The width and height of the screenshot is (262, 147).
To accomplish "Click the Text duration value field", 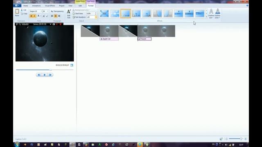I will 90,17.
